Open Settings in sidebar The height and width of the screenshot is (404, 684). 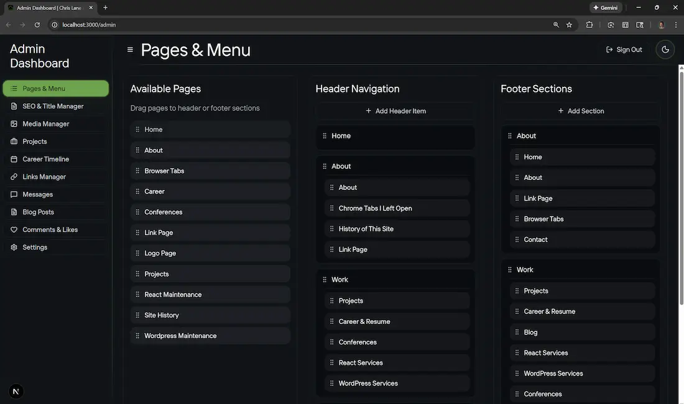pyautogui.click(x=56, y=247)
